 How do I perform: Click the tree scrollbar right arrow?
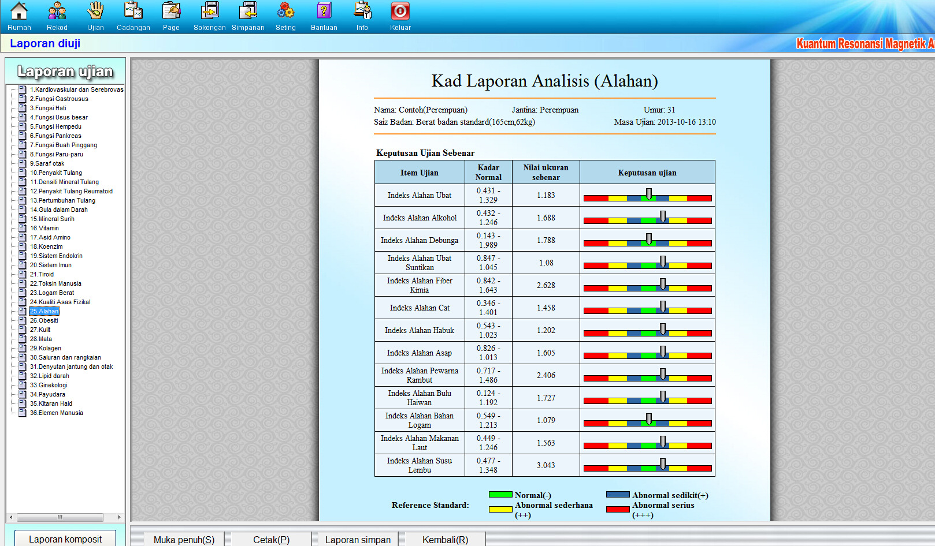click(119, 517)
